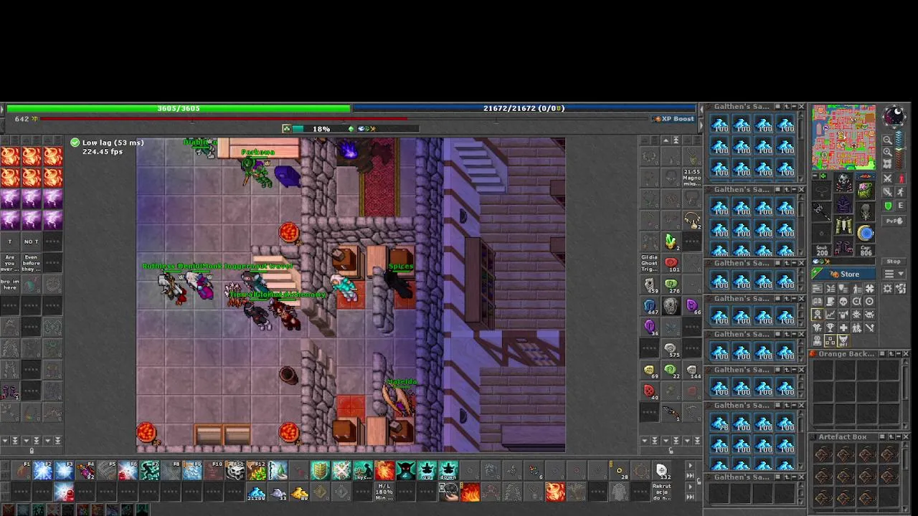This screenshot has height=516, width=918.
Task: Center the minimap on player
Action: coord(888,164)
